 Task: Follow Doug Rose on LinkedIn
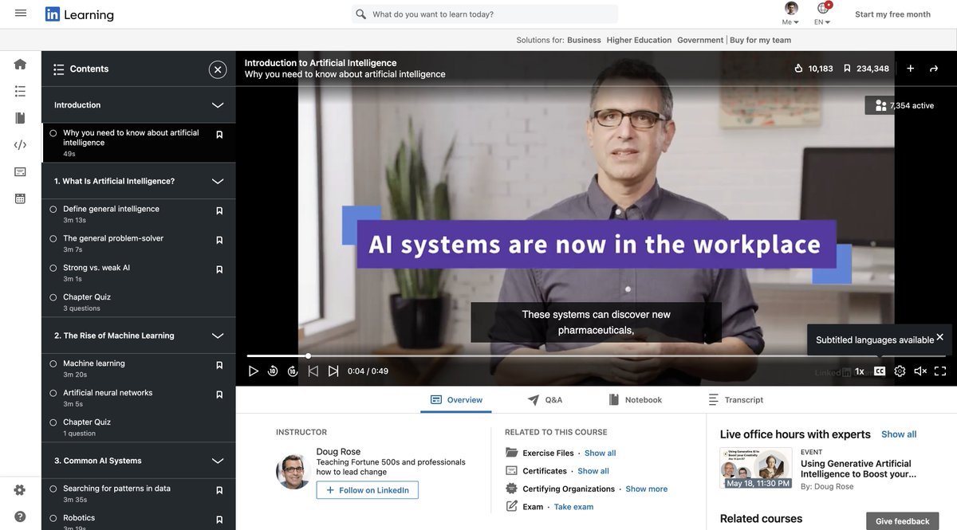[367, 490]
